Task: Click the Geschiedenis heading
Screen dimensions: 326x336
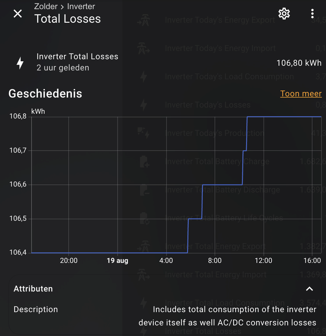Action: coord(45,93)
